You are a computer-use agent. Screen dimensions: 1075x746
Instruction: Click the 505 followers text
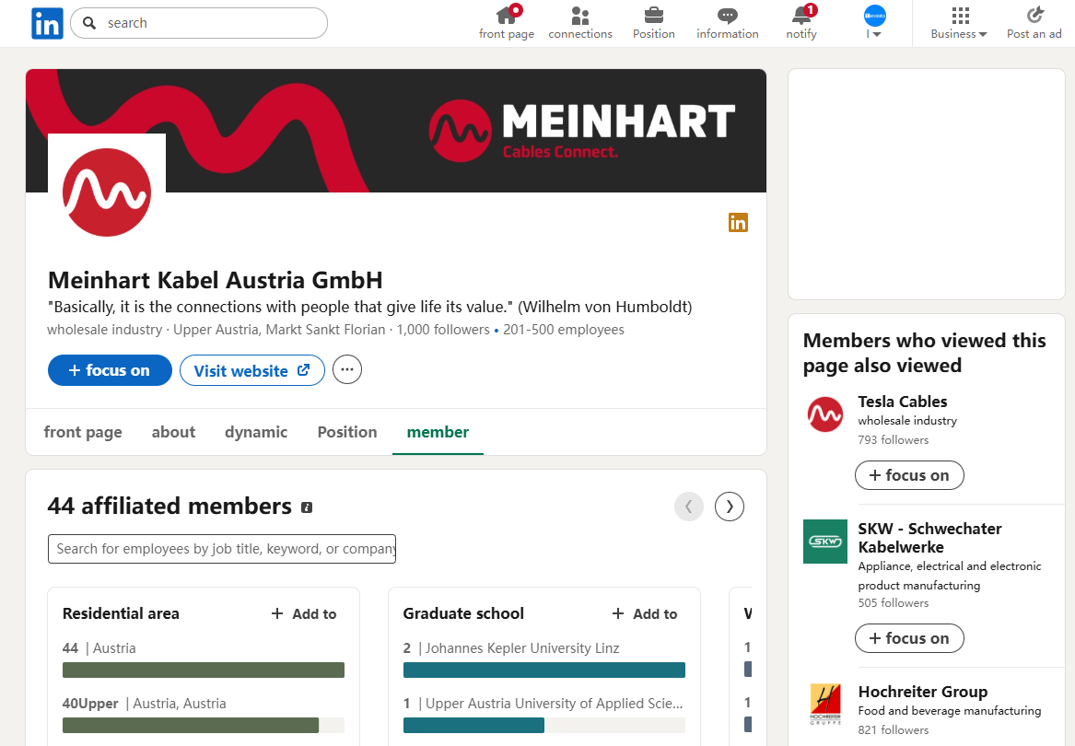894,603
